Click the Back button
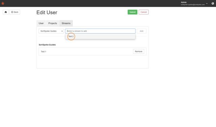Viewport: 216px width, 127px height. pos(15,12)
